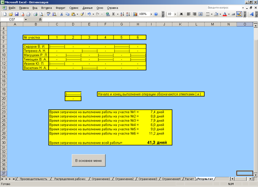Switch to the Расчет sheet tab
The image size is (258, 187).
click(x=190, y=179)
